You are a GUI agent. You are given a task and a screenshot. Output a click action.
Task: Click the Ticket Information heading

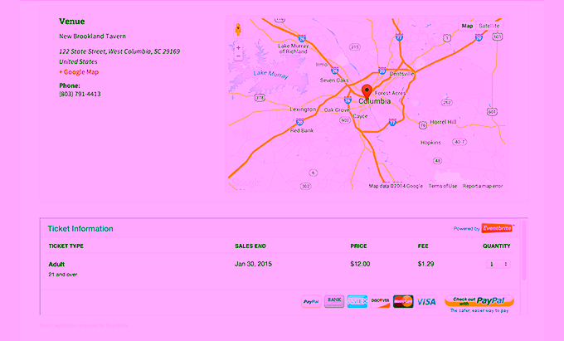(80, 229)
